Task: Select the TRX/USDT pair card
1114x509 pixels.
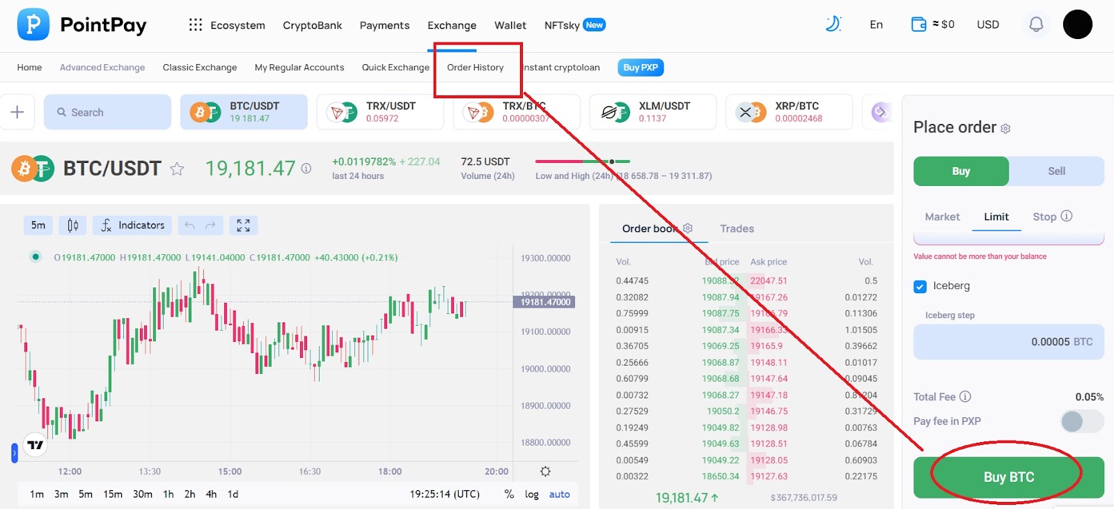Action: 380,112
